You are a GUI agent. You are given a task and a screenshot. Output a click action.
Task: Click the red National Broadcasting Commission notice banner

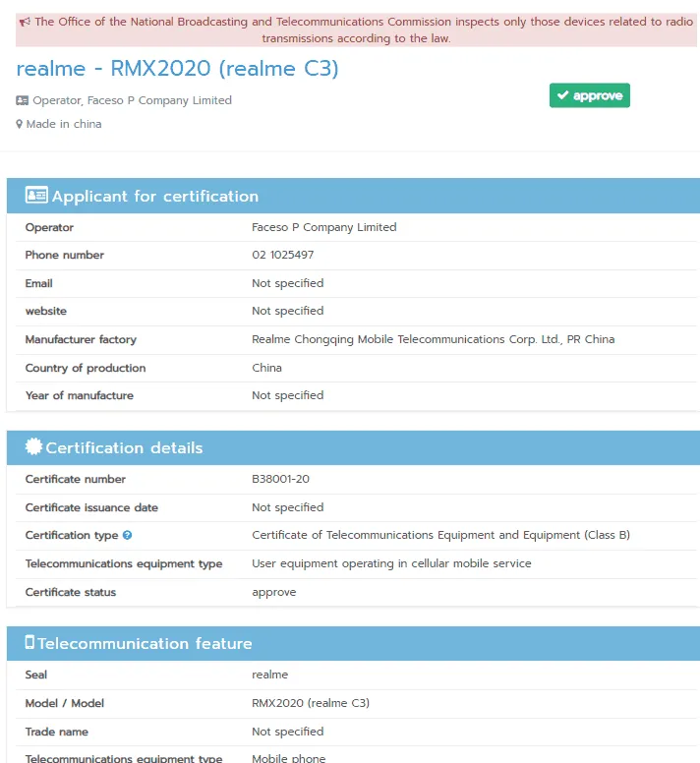pyautogui.click(x=356, y=29)
